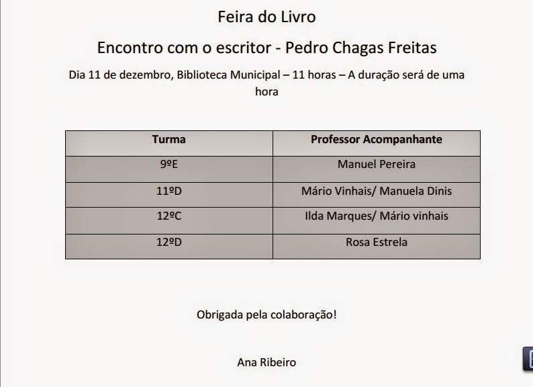Click "Obrigada pela colaboração!" text
Viewport: 533px width, 387px height.
pyautogui.click(x=266, y=314)
